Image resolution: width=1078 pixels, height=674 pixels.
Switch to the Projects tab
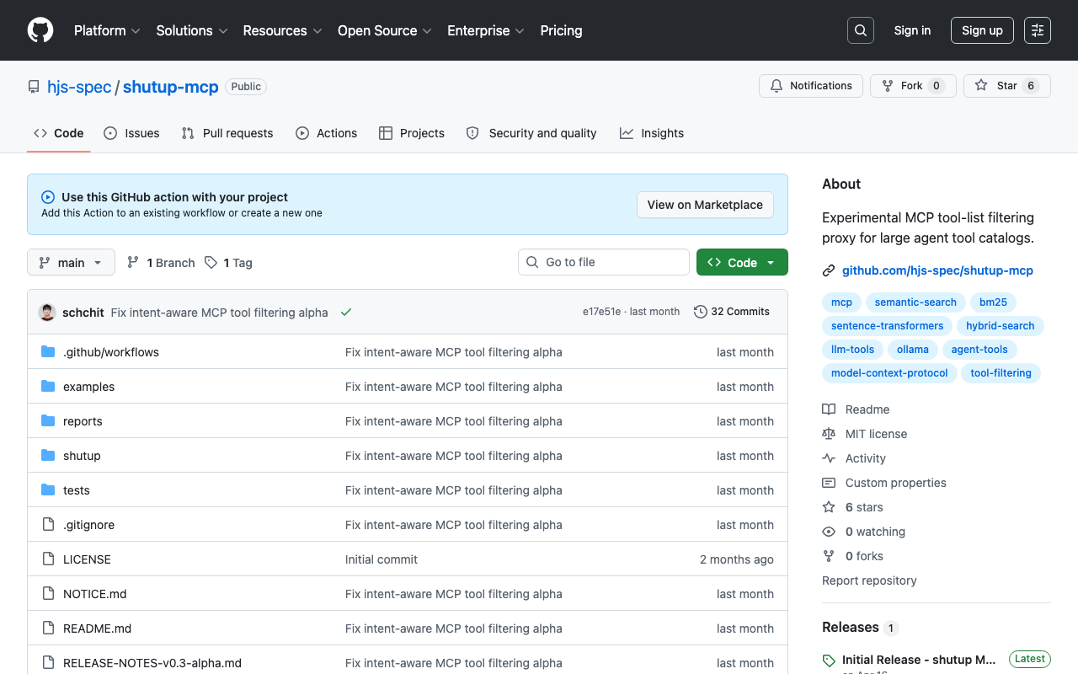[412, 133]
